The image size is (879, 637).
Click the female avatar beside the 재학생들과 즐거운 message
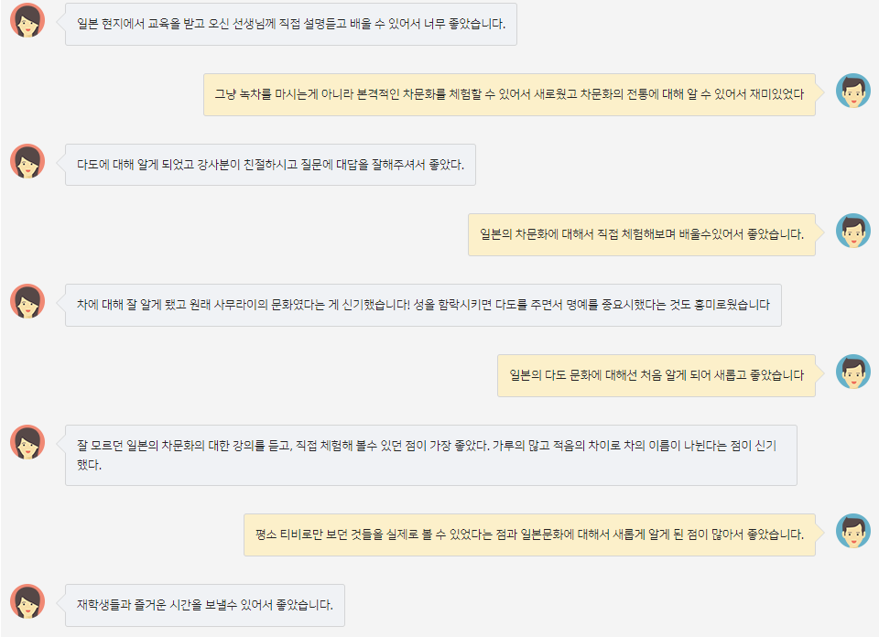[27, 601]
